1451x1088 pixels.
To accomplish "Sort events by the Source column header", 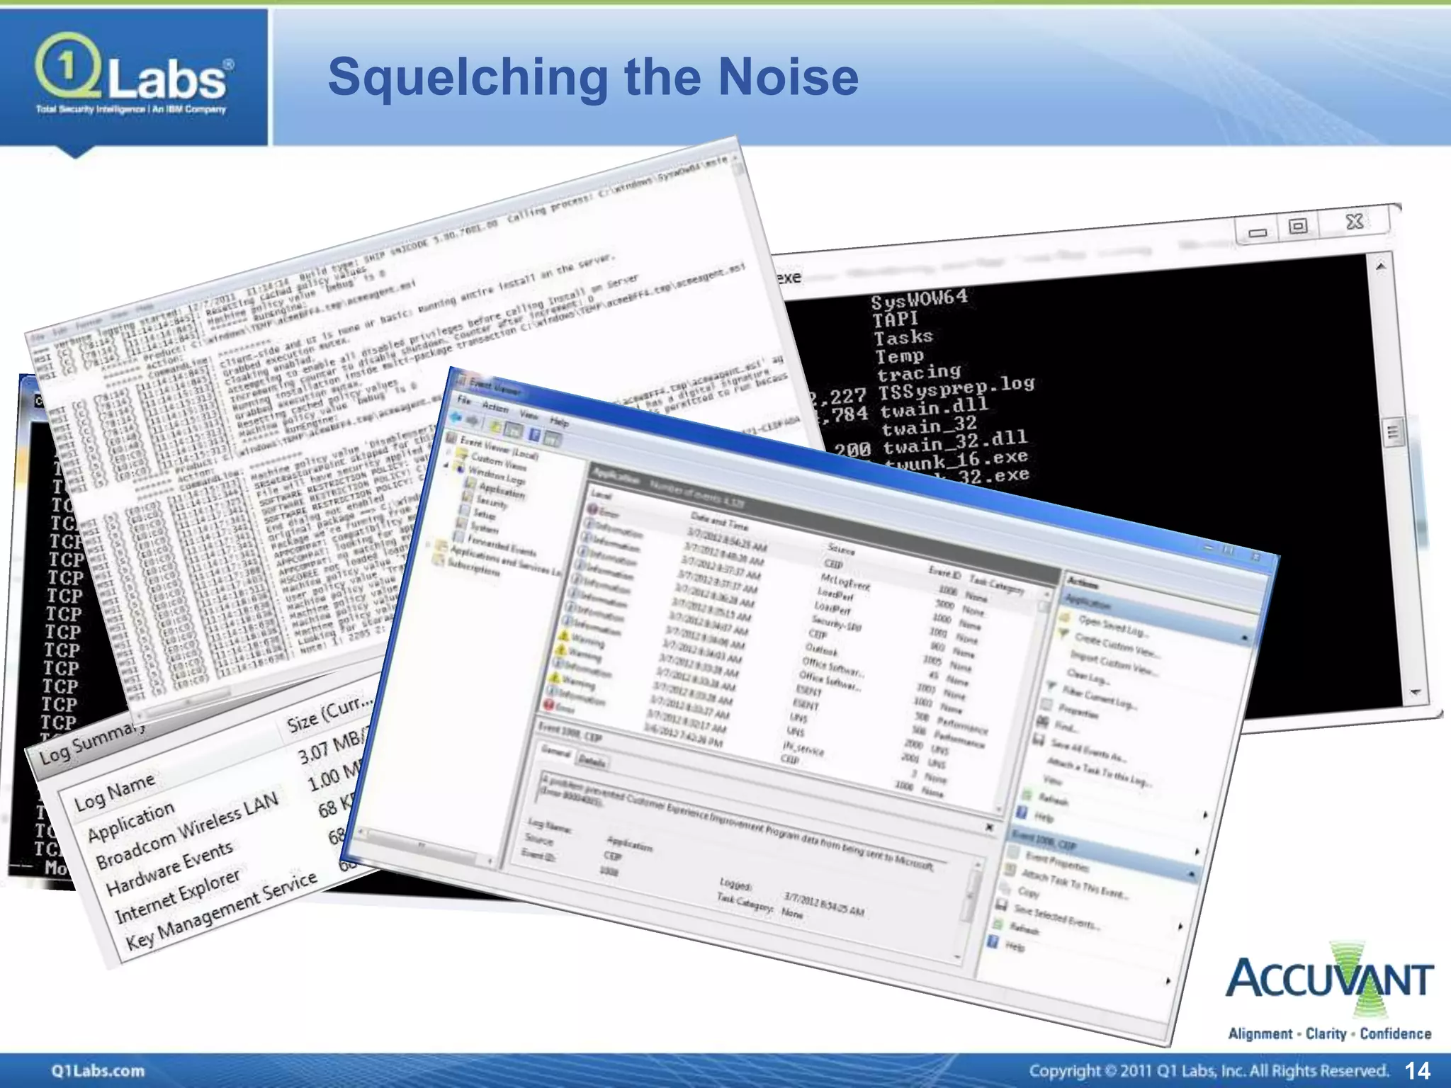I will coord(842,549).
